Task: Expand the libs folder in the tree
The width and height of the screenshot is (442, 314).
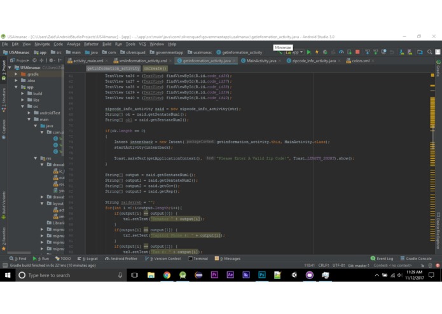Action: point(23,100)
